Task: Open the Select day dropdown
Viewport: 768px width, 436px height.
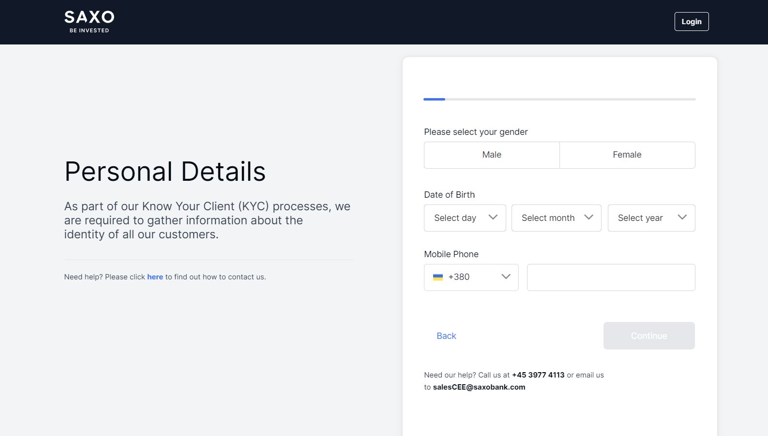Action: coord(465,218)
